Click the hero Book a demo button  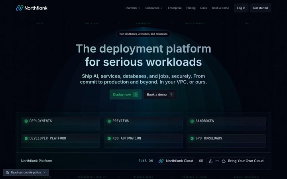pos(160,94)
